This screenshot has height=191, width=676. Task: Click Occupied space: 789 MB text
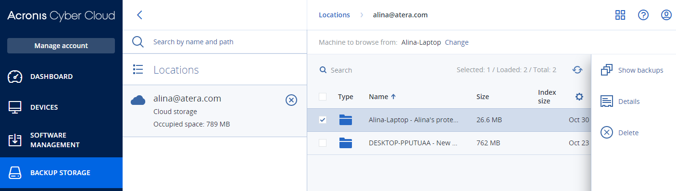tap(191, 124)
